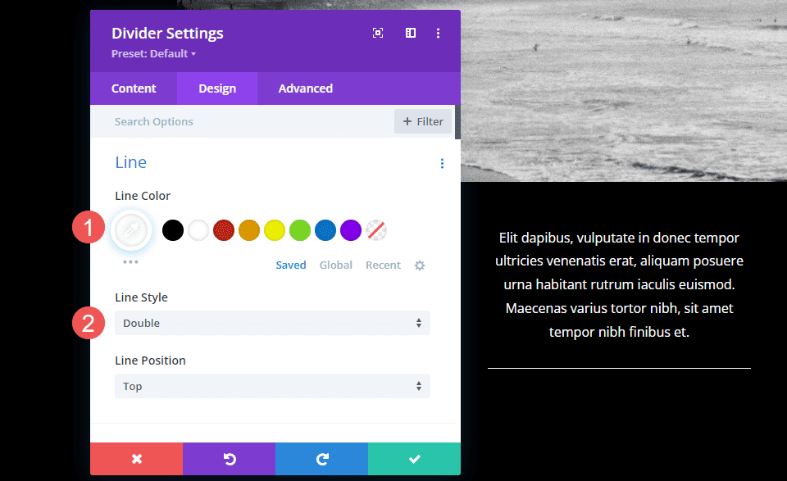Open the Preset Default dropdown
787x481 pixels.
(x=154, y=53)
